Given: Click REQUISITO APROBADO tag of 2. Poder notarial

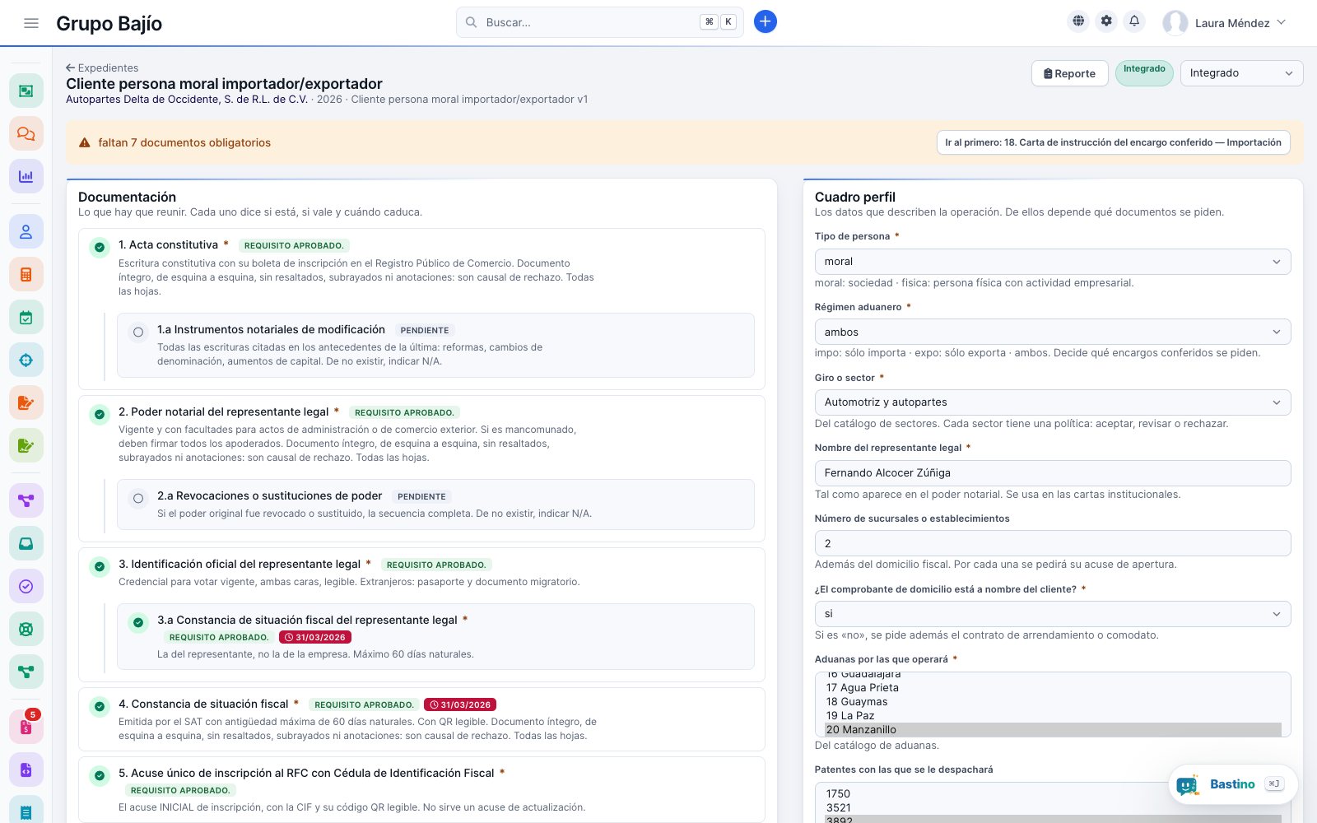Looking at the screenshot, I should click(x=404, y=412).
